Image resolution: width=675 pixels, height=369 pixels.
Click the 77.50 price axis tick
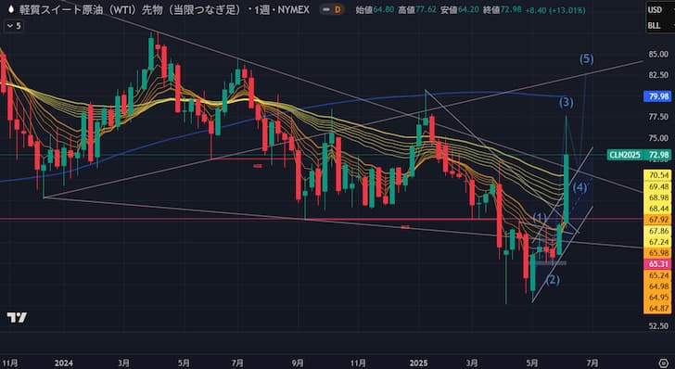(658, 117)
